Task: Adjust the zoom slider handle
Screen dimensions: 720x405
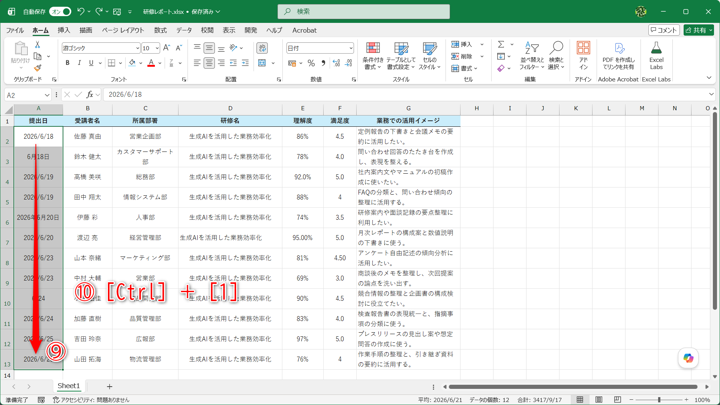Action: pyautogui.click(x=659, y=400)
